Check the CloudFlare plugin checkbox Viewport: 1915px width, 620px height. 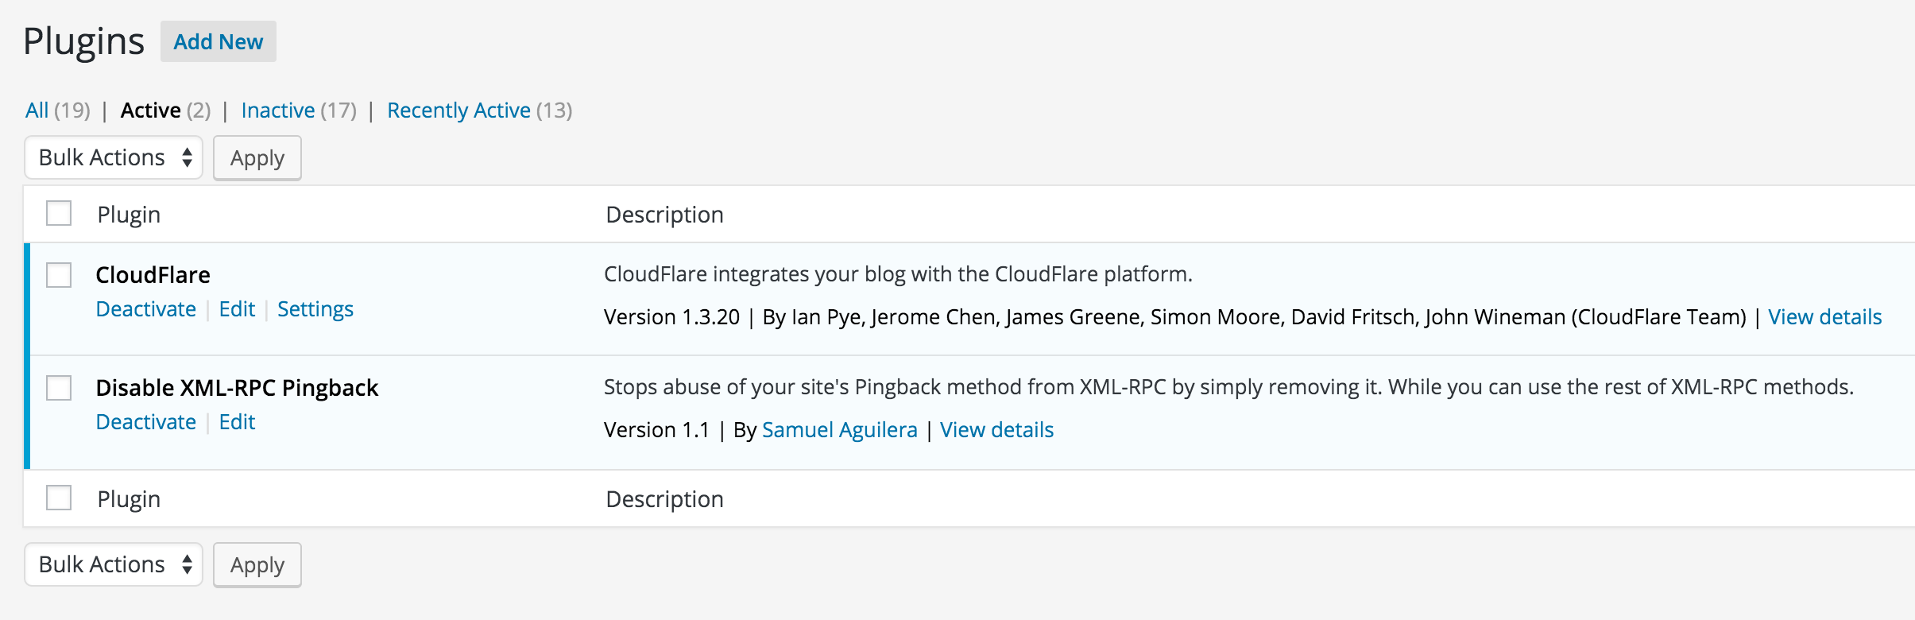59,275
